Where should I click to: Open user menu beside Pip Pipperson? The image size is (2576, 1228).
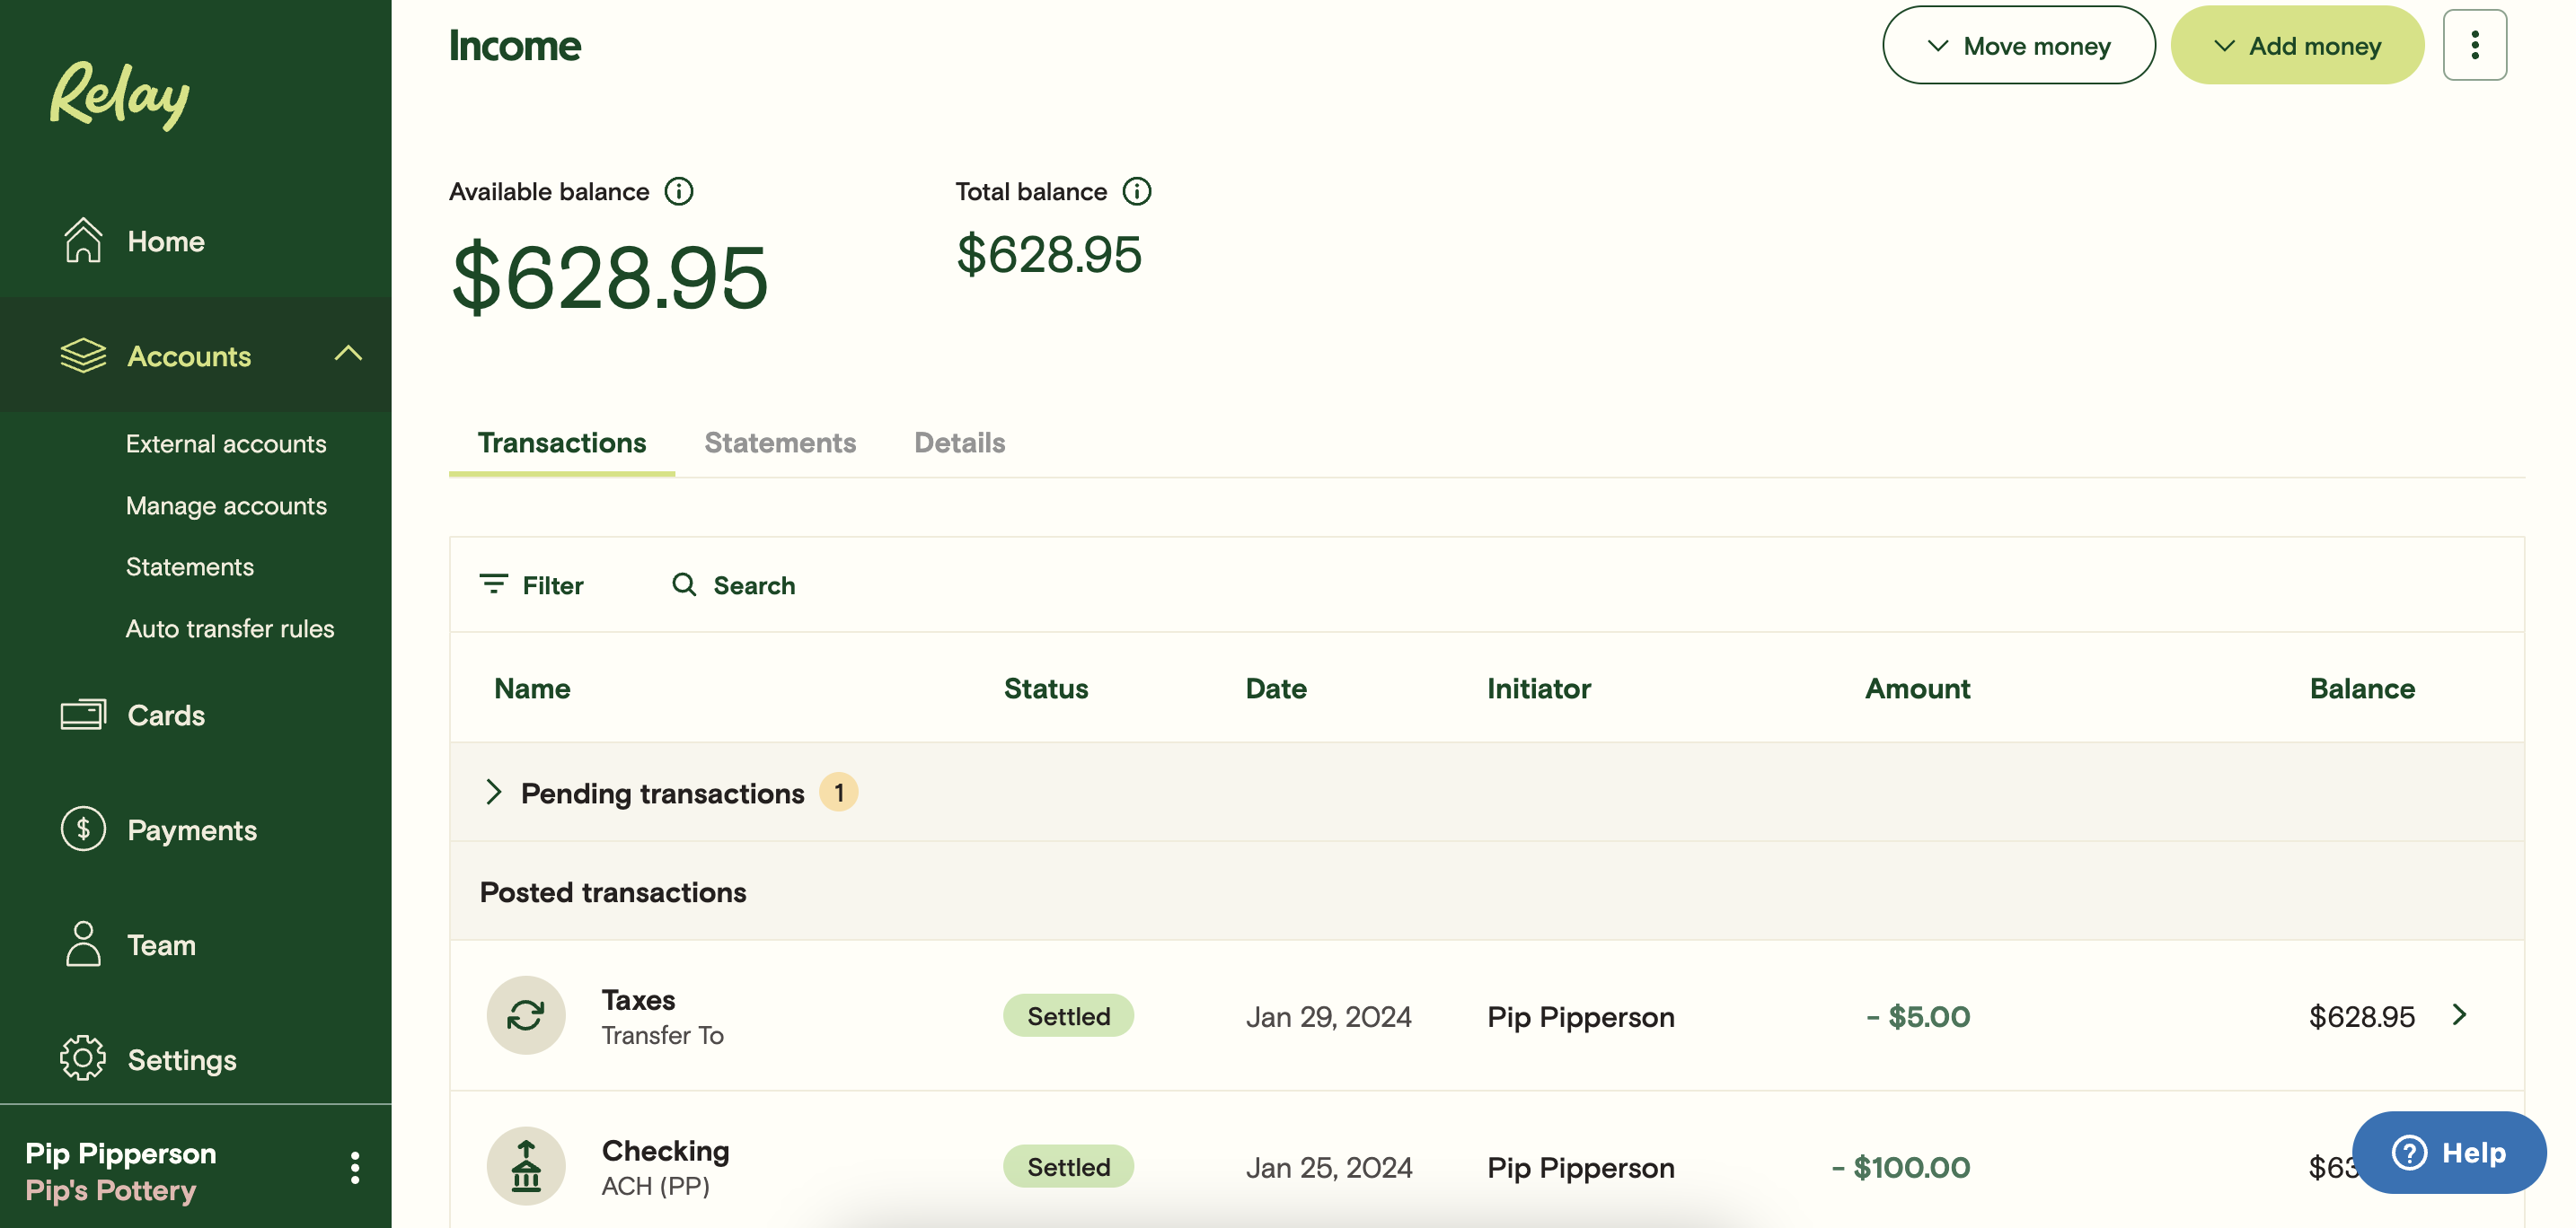click(x=355, y=1167)
